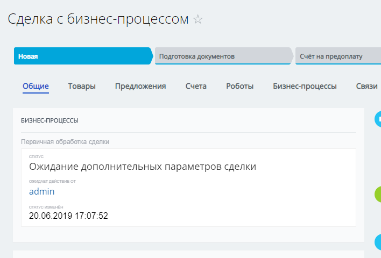Screen dimensions: 381x258
Task: Switch to the Общие tab
Action: (x=36, y=86)
